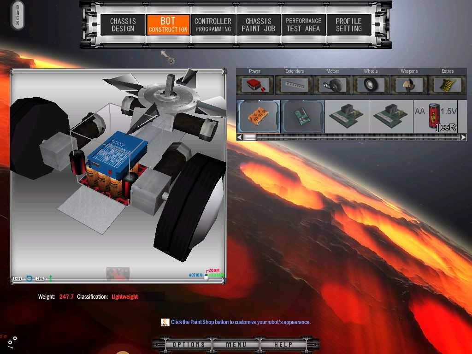The width and height of the screenshot is (472, 354).
Task: Open the HELP button
Action: [x=283, y=344]
